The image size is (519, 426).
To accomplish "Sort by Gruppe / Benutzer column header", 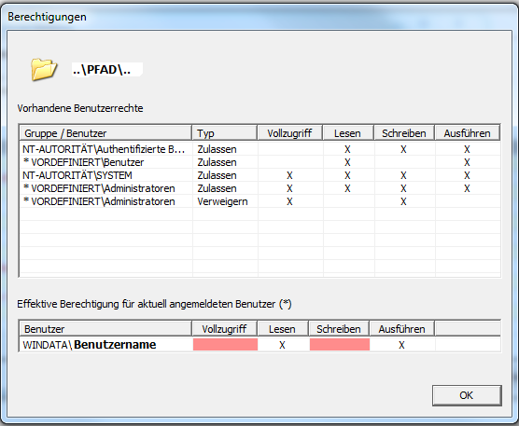I will [x=105, y=133].
